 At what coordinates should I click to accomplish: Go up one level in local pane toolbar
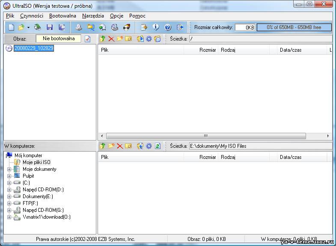tap(103, 146)
